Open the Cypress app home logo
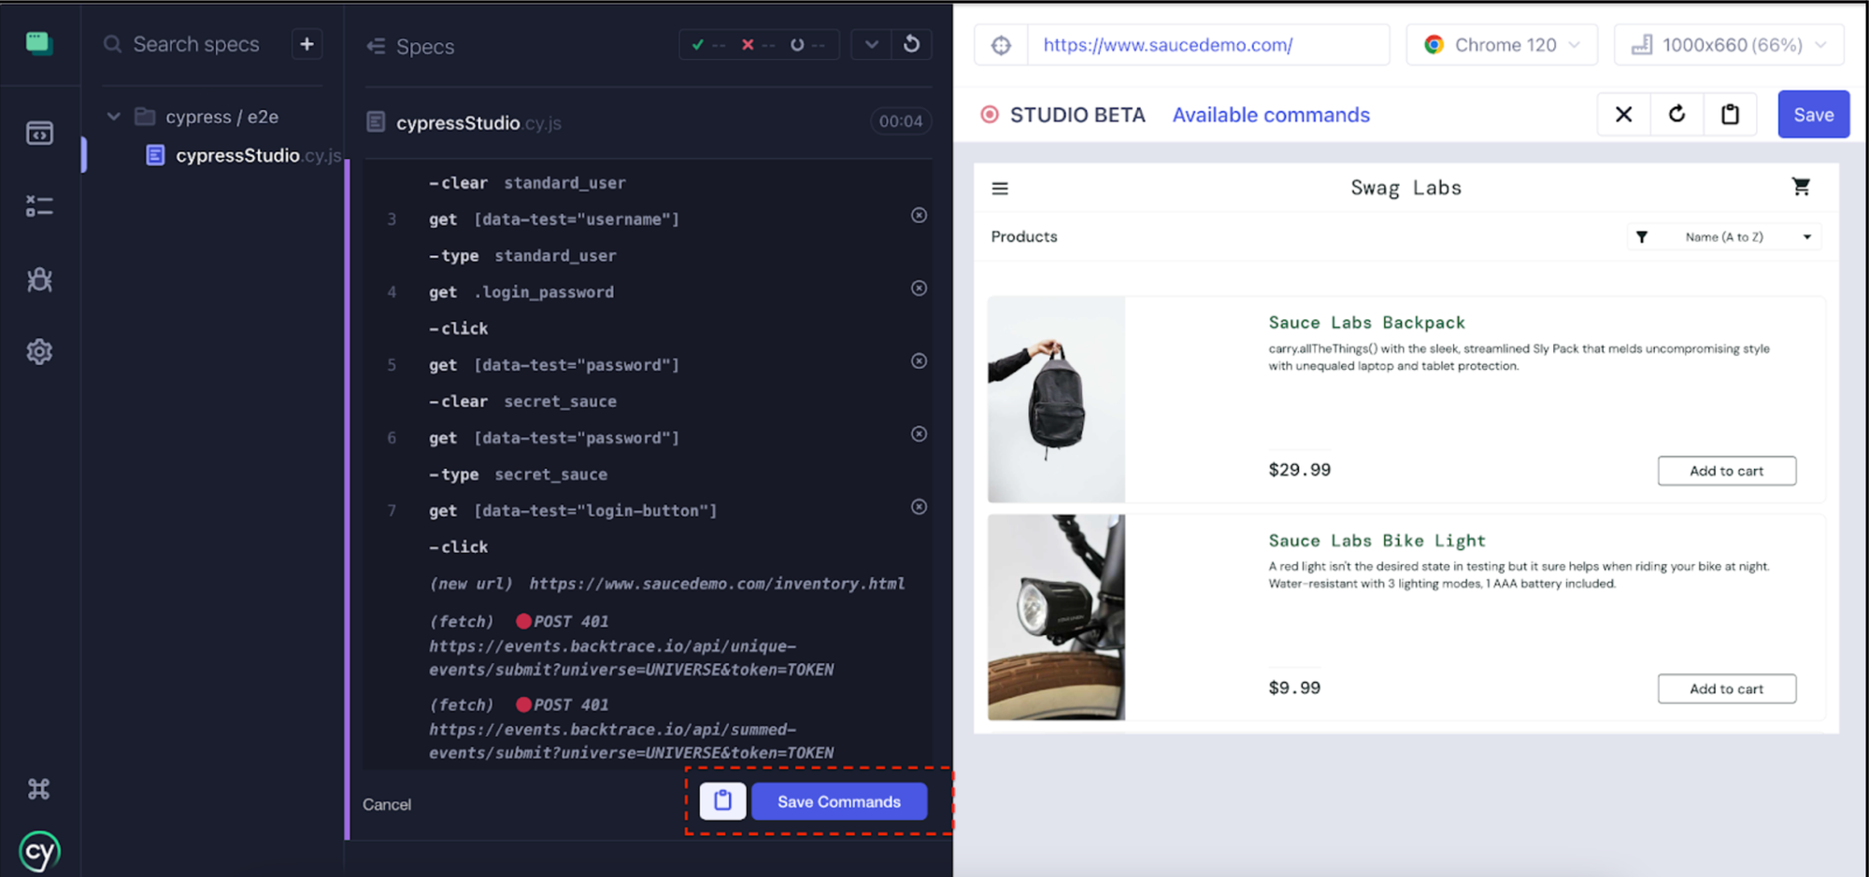 click(38, 43)
